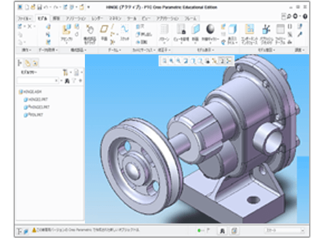The image size is (324, 239).
Task: Switch to the folder browser tab in navigator
Action: coord(27,63)
